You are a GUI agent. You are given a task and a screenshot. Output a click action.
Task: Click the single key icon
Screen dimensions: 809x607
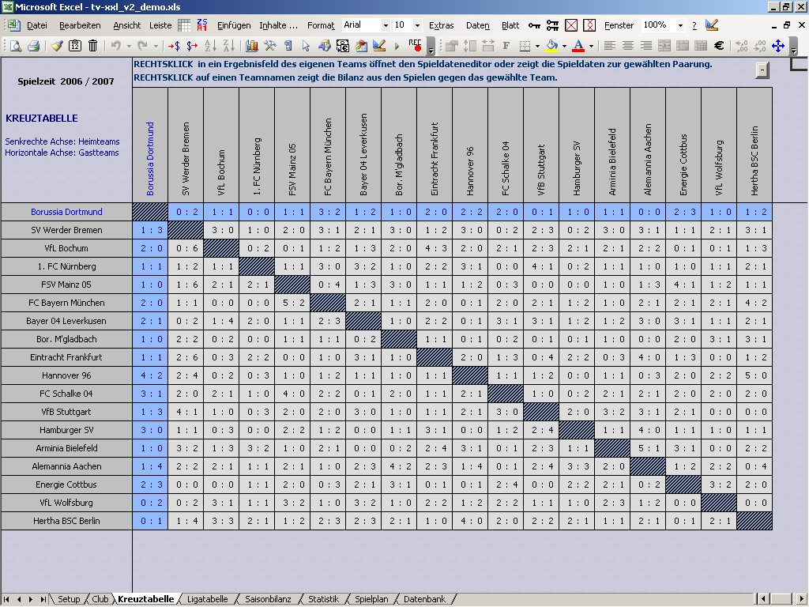[534, 25]
